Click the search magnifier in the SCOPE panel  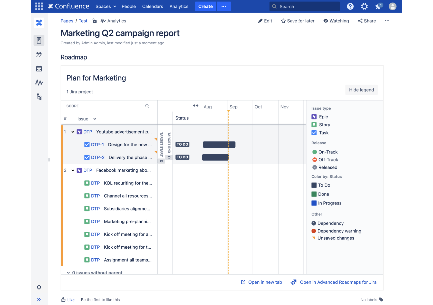click(x=147, y=106)
